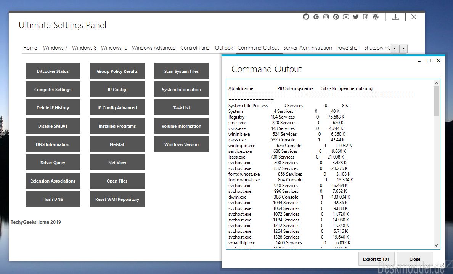Open the Windows 10 tab

pyautogui.click(x=114, y=48)
